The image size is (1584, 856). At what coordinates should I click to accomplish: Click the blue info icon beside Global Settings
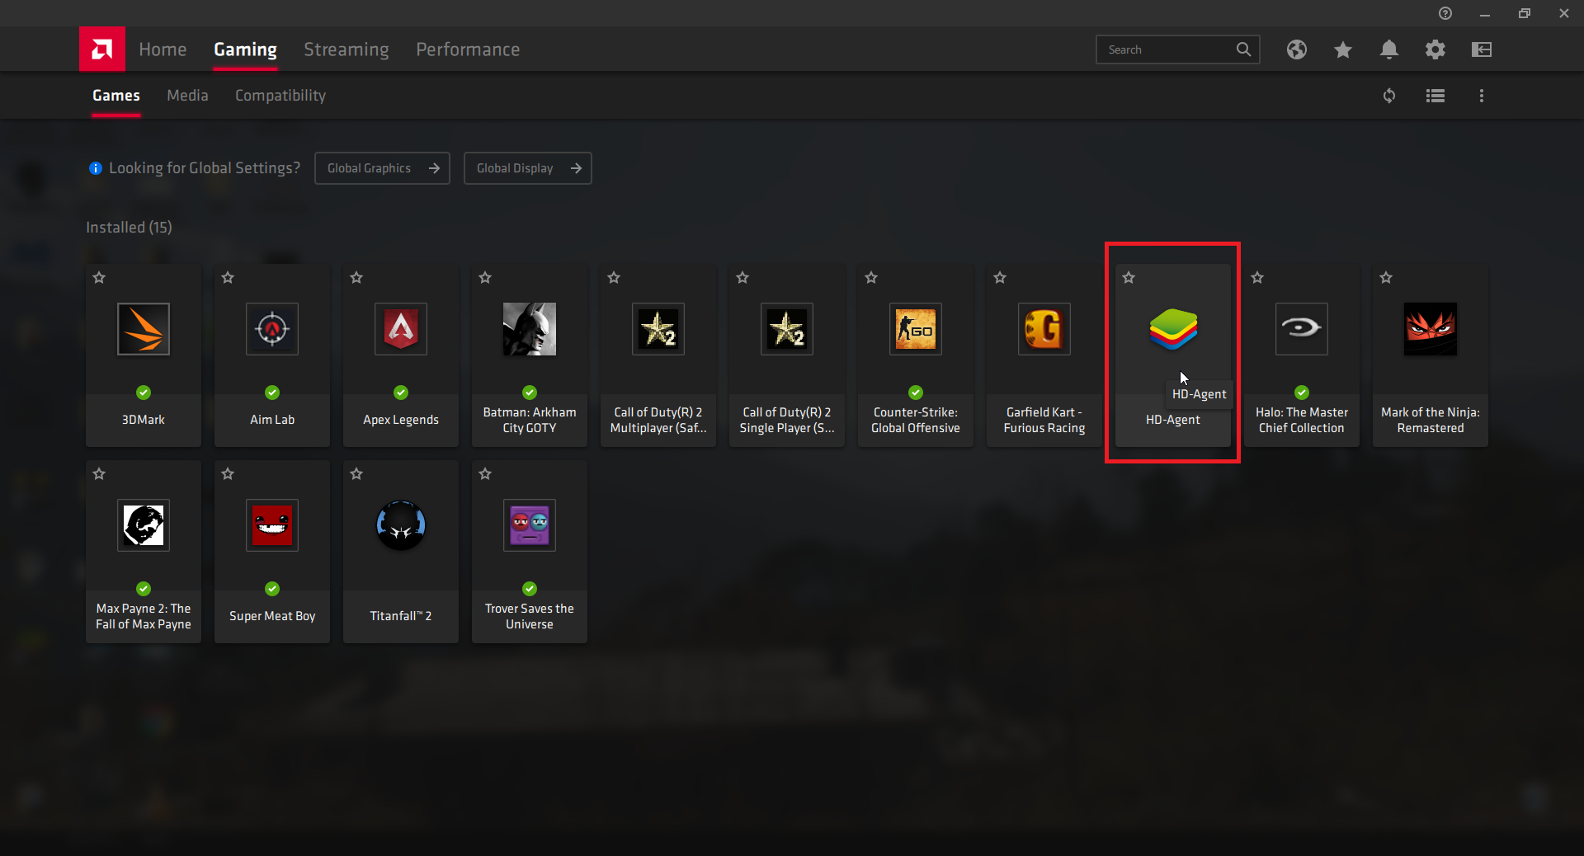(96, 168)
